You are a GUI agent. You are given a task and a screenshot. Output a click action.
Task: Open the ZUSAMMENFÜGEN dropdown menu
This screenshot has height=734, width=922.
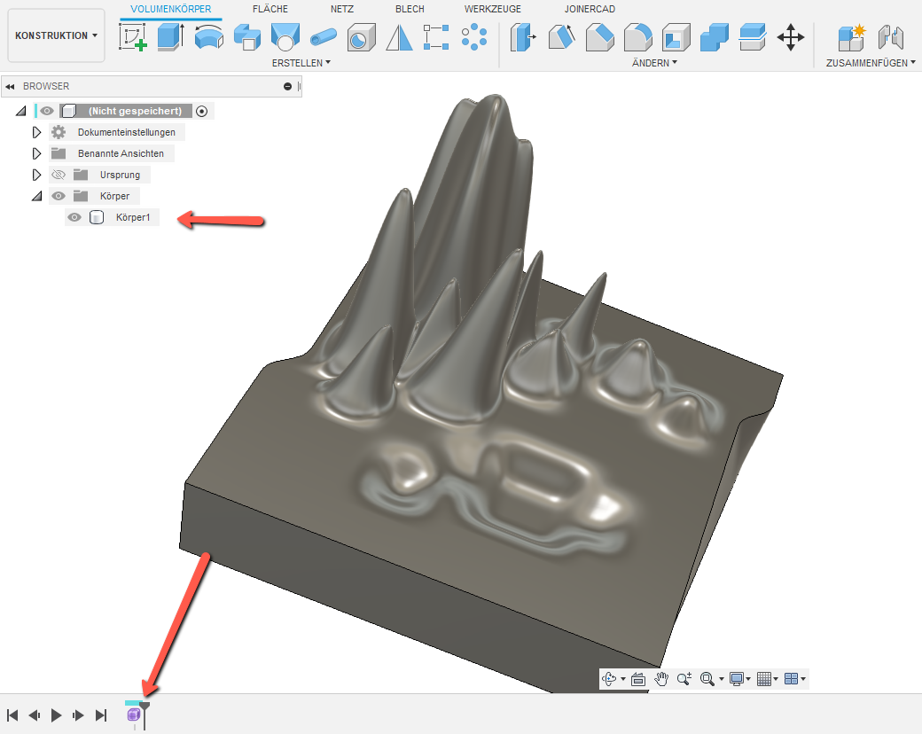(x=871, y=63)
